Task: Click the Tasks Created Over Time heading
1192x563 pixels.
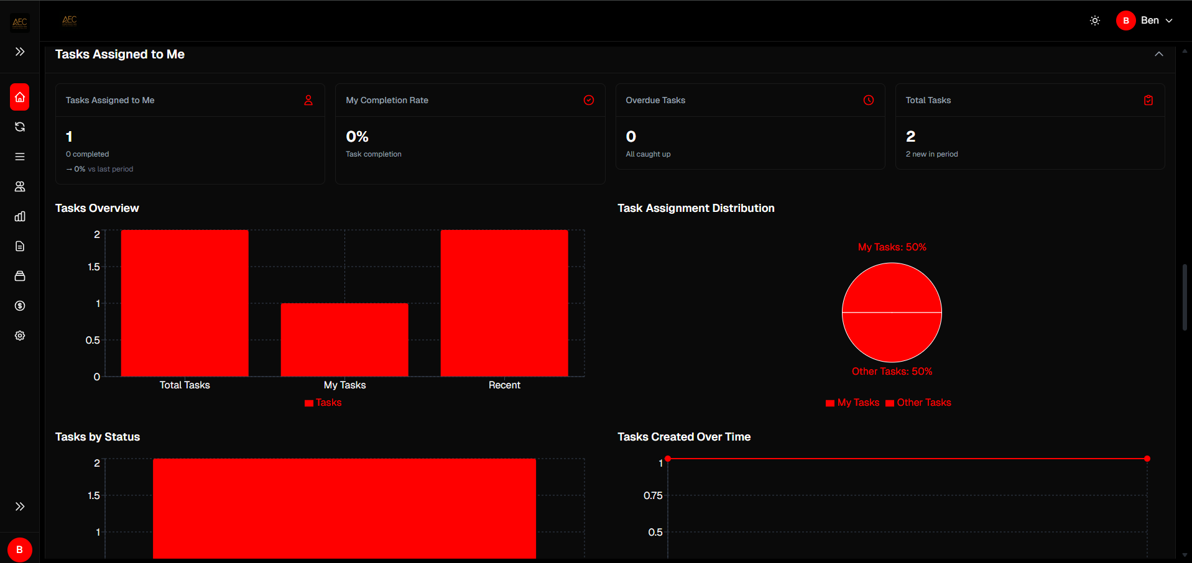Action: click(x=684, y=437)
